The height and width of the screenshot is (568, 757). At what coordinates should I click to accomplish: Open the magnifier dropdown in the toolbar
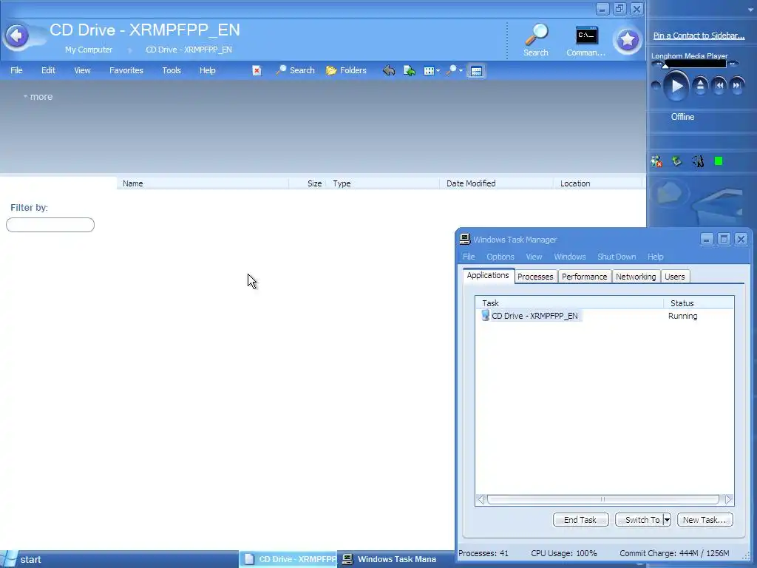(x=454, y=70)
